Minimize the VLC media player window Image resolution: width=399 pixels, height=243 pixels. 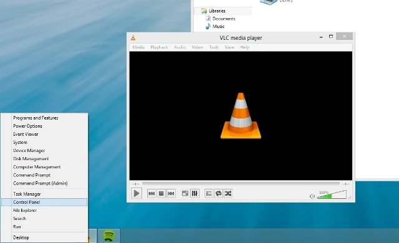click(x=321, y=37)
